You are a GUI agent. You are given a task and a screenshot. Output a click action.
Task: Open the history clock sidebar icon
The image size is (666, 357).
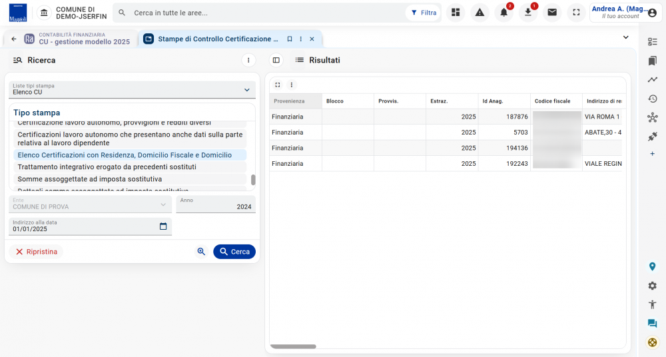[653, 99]
